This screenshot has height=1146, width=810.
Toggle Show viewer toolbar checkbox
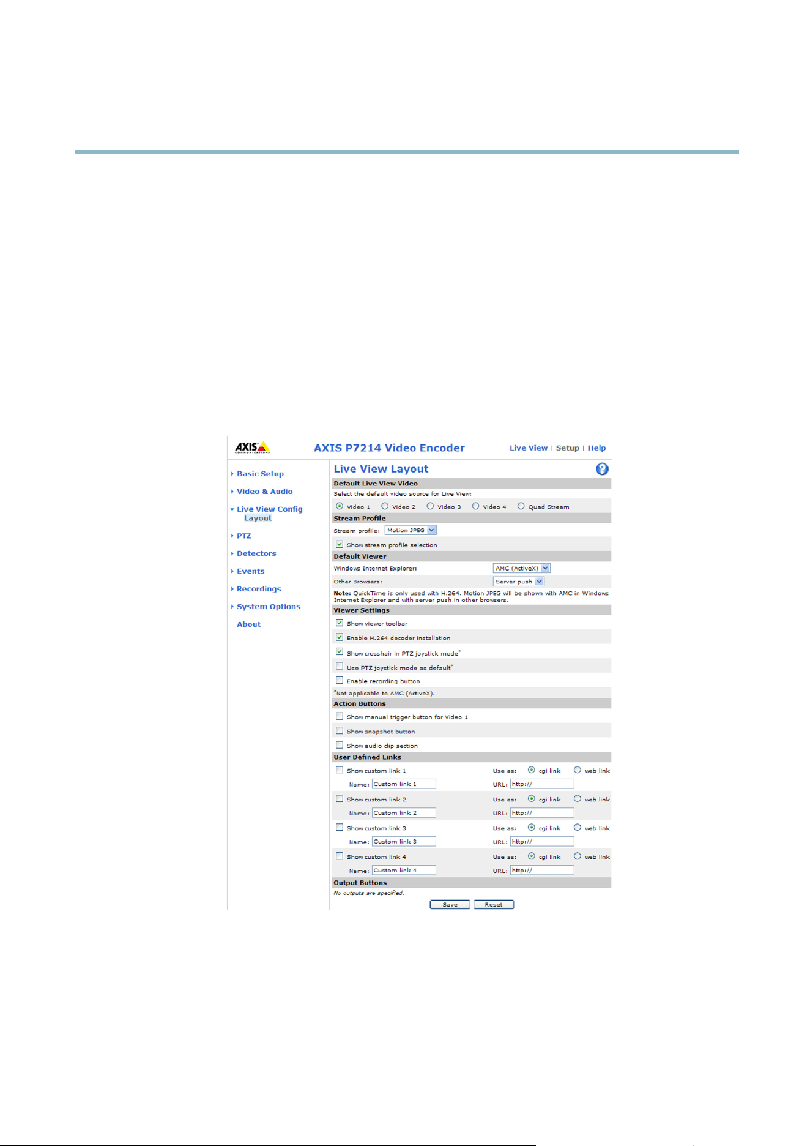pos(340,623)
